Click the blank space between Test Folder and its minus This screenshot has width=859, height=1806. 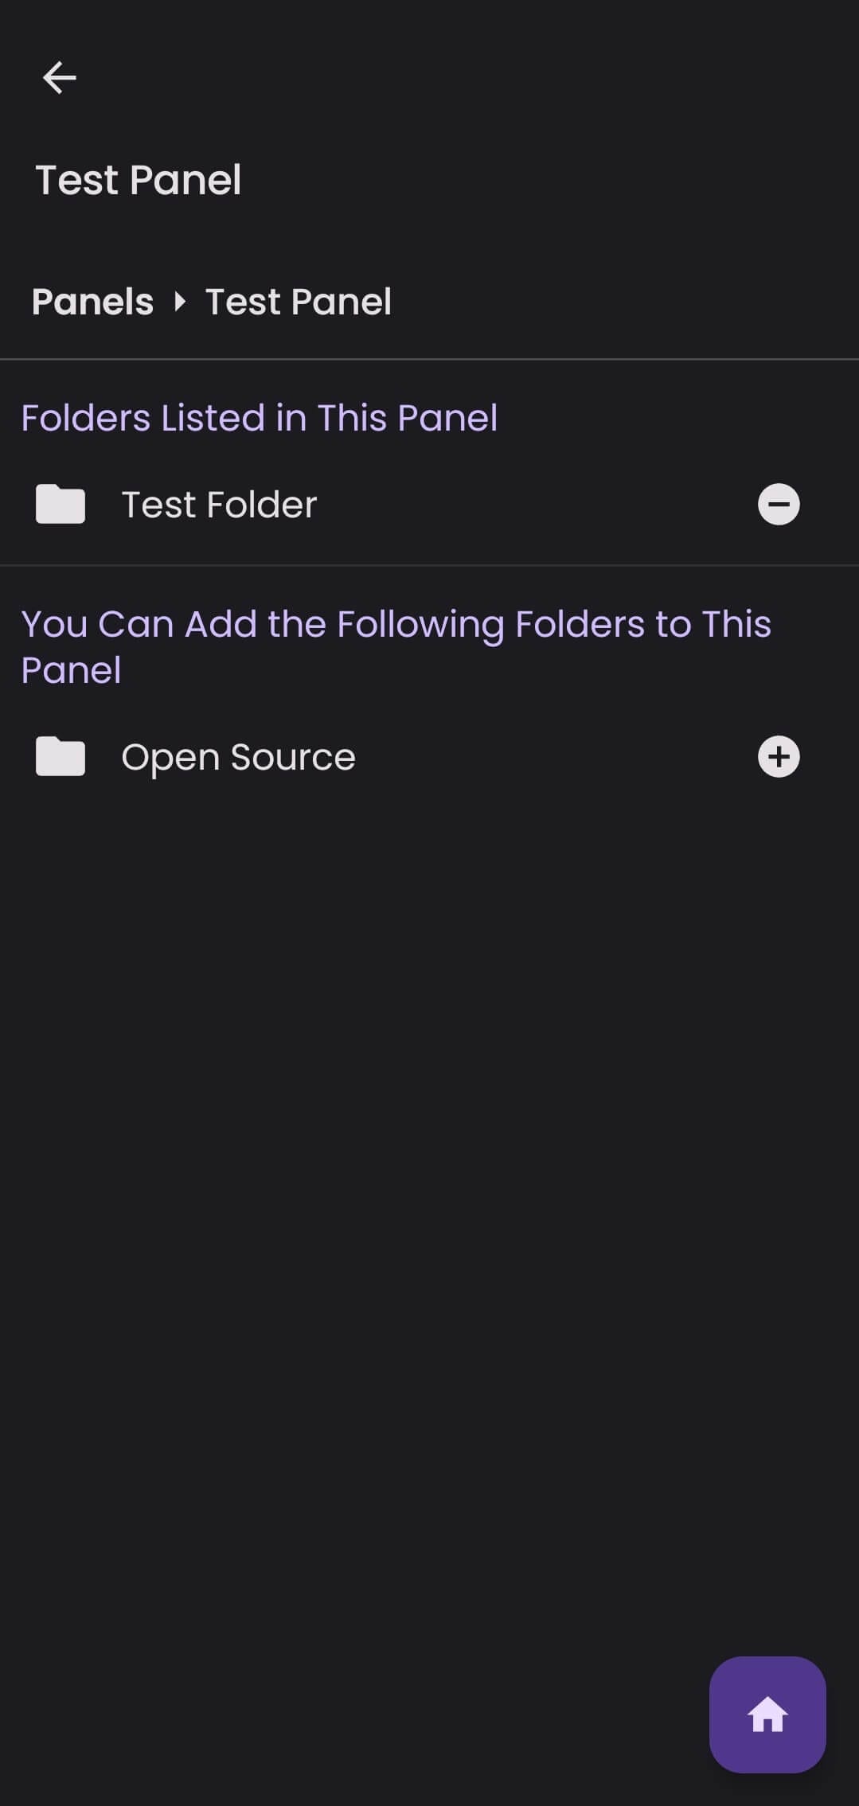533,505
